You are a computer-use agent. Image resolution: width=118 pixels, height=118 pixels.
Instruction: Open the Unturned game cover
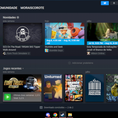tap(53, 88)
